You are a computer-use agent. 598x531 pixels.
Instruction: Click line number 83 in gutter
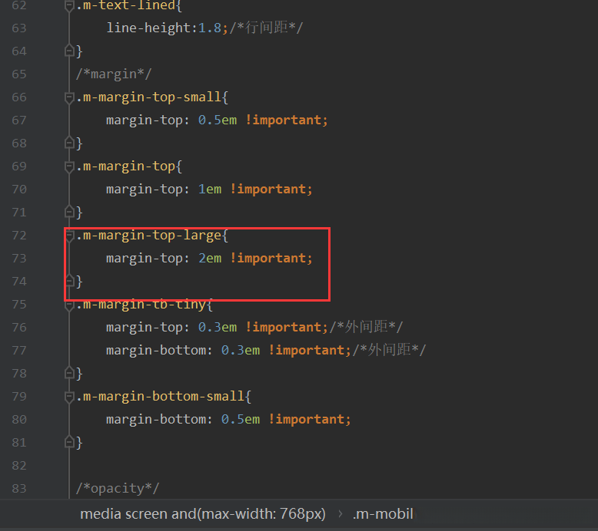coord(19,488)
